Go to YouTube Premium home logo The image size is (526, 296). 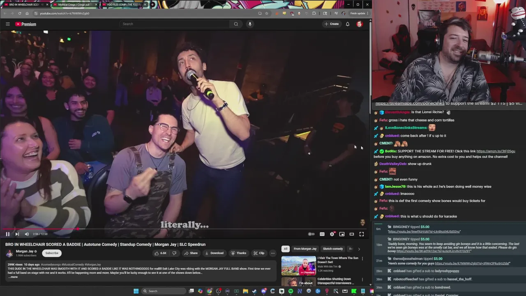(26, 24)
